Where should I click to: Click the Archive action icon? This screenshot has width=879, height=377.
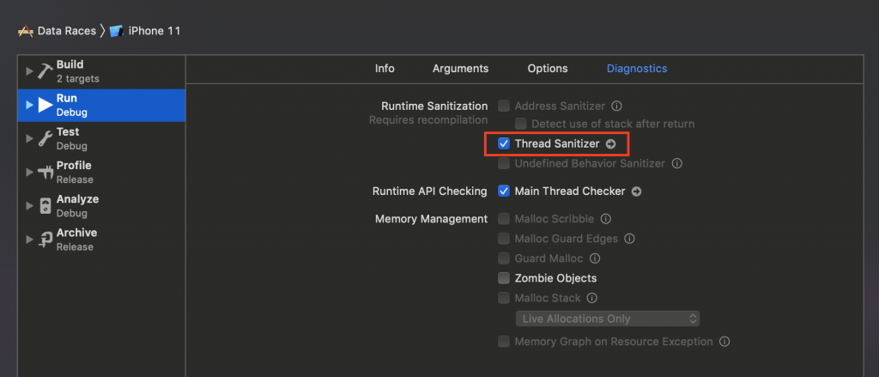(x=45, y=240)
